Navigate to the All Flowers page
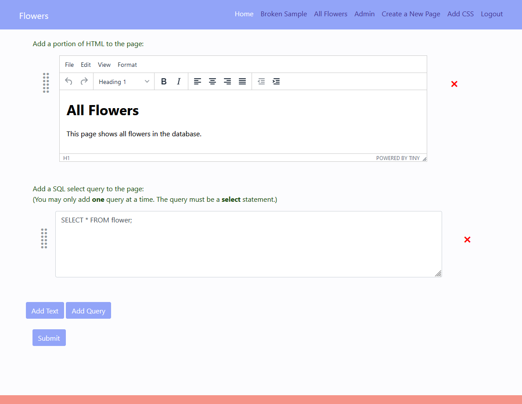The height and width of the screenshot is (404, 522). [331, 14]
